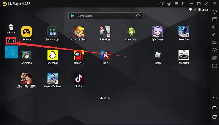Toggle fullscreen mode from the sidebar
The height and width of the screenshot is (125, 219).
coord(215,42)
